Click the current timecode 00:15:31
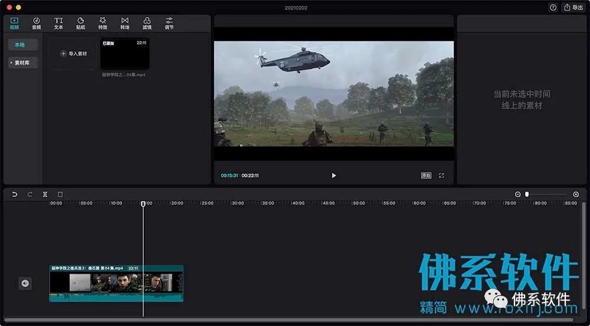Screen dimensions: 590x326 tap(229, 176)
